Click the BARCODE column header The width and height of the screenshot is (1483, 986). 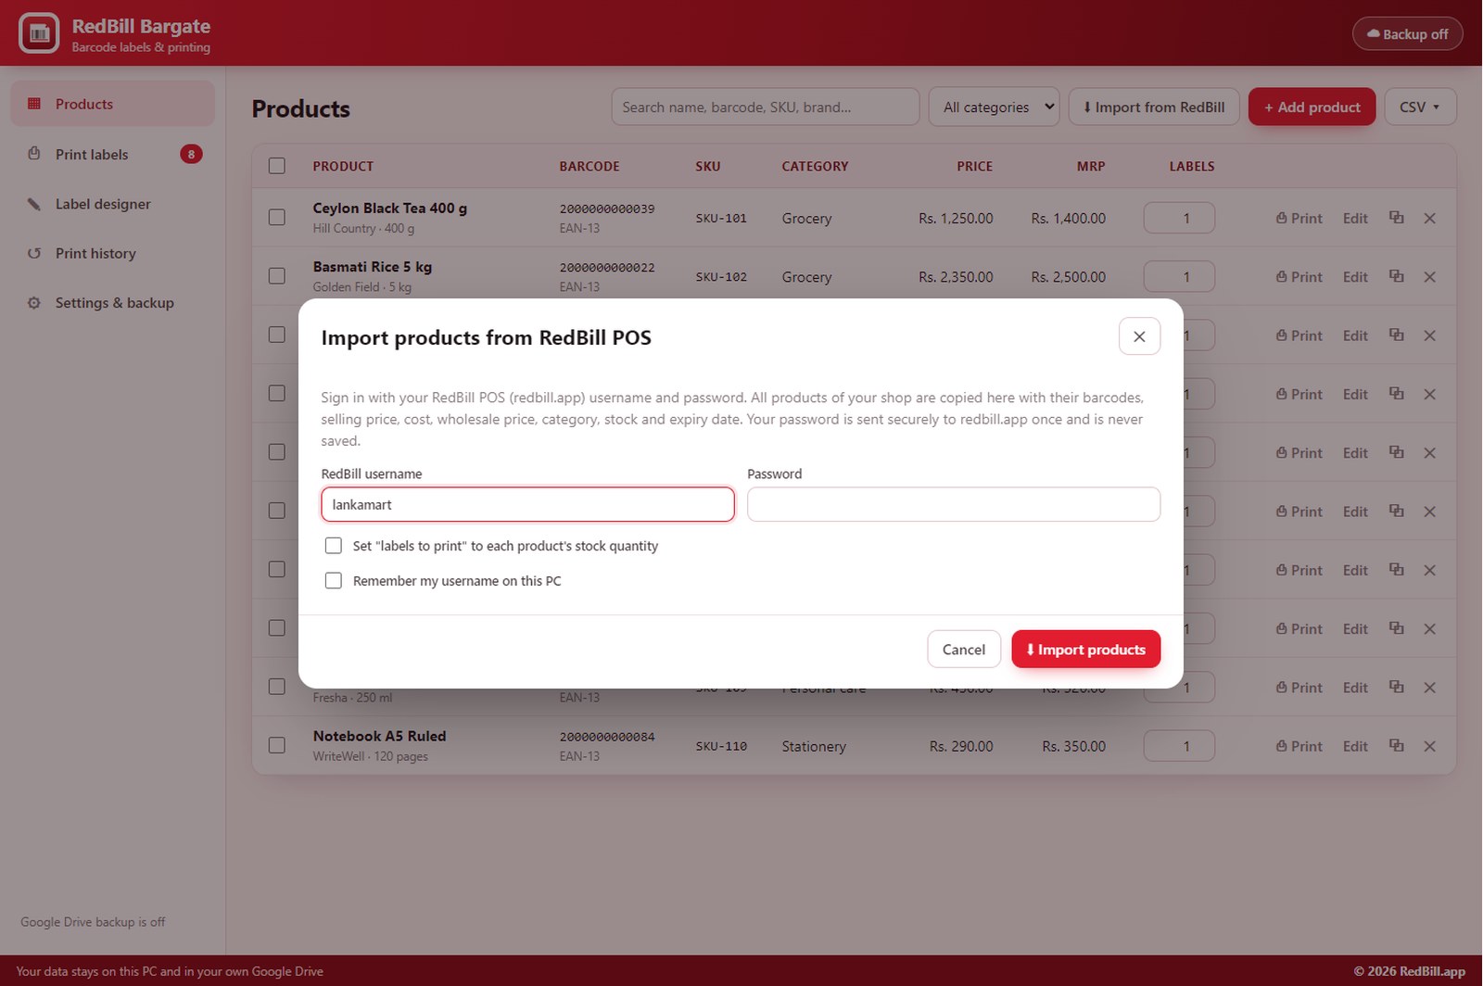click(x=589, y=166)
